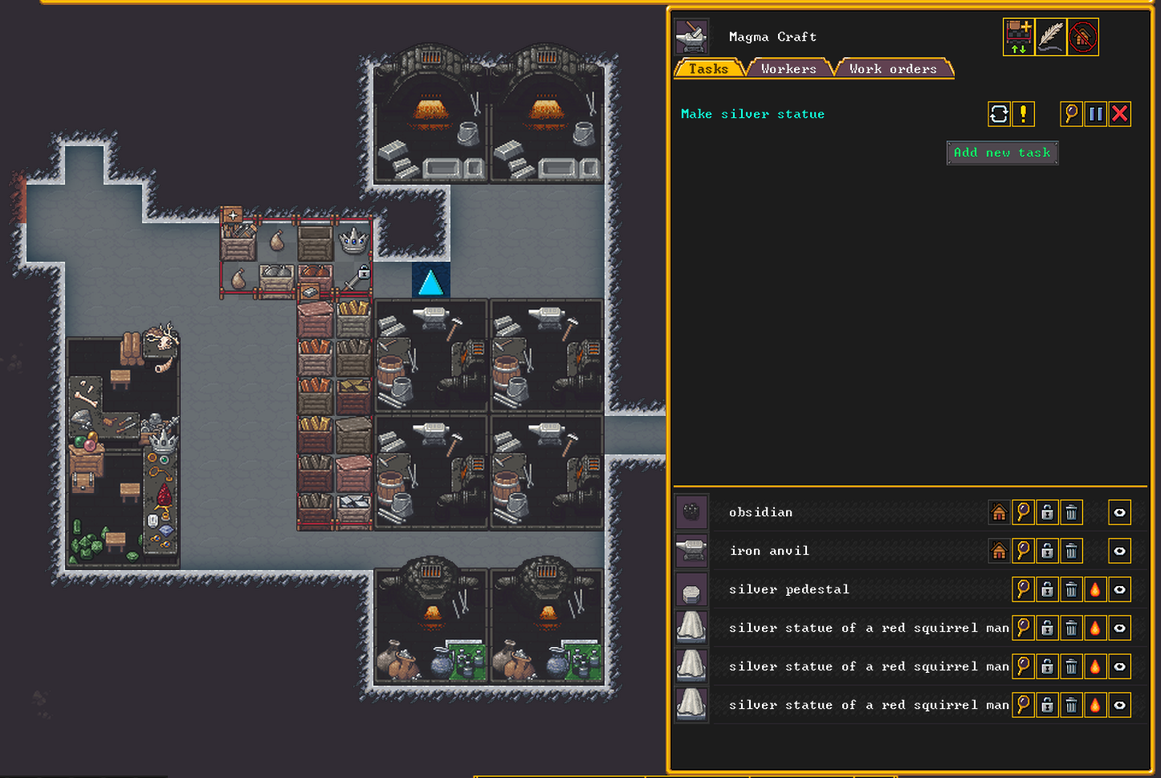Open the link stockpile icon for Magma Craft

1019,37
